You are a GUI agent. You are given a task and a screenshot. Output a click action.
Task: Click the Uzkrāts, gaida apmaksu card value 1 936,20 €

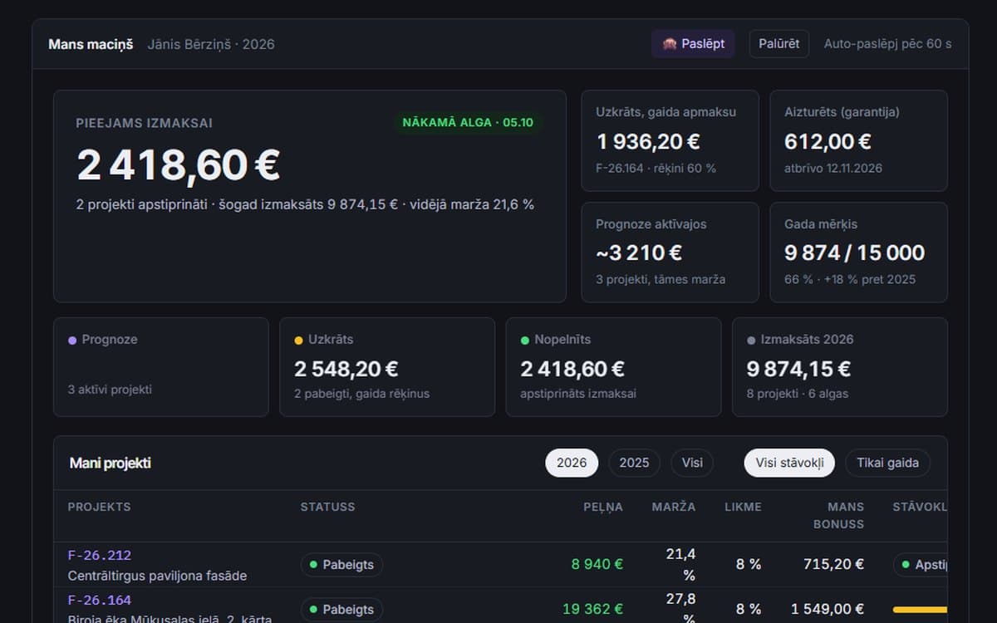click(648, 141)
